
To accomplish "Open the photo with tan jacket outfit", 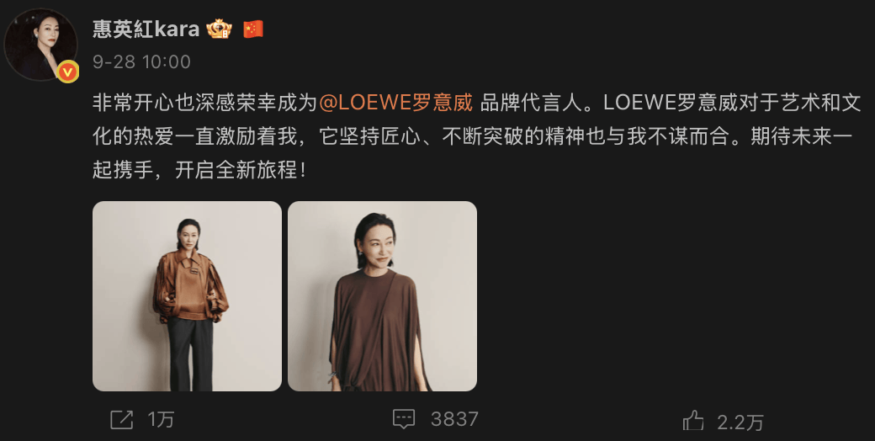I will (x=187, y=296).
